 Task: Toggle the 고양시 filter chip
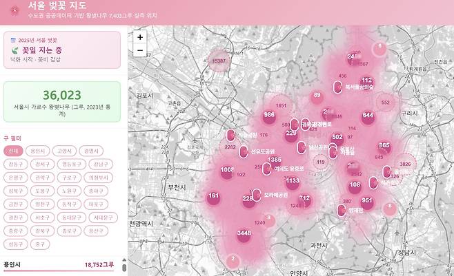(64, 151)
